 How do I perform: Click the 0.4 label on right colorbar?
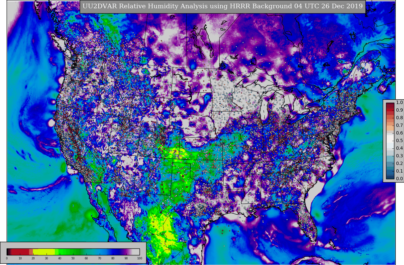click(x=399, y=148)
